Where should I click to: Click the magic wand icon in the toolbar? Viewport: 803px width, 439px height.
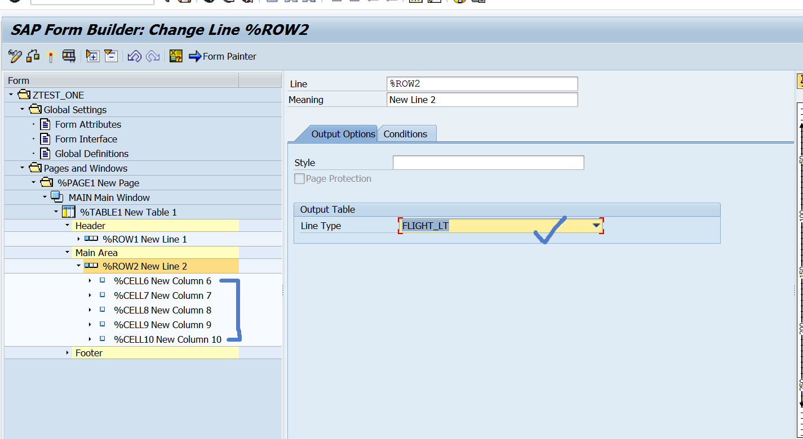click(51, 56)
